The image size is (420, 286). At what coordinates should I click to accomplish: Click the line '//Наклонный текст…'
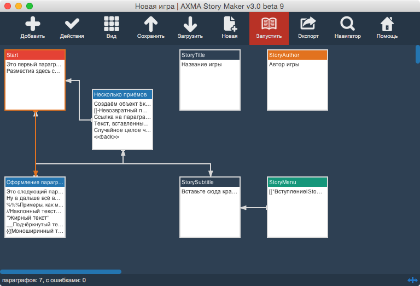34,211
